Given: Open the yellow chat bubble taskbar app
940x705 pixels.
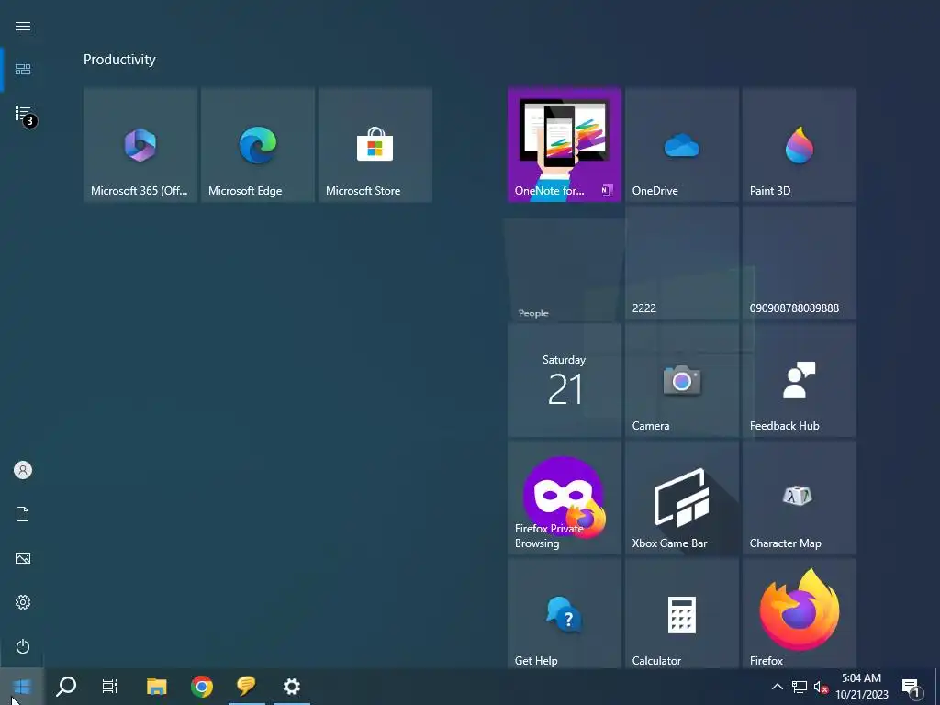Looking at the screenshot, I should 246,687.
